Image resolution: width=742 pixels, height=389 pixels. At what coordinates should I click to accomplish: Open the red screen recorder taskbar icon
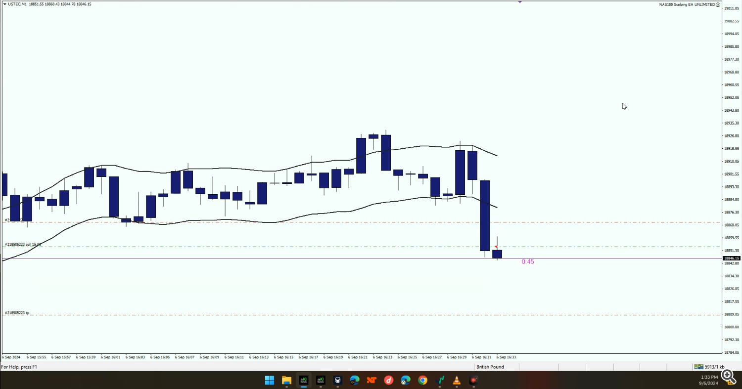click(473, 380)
